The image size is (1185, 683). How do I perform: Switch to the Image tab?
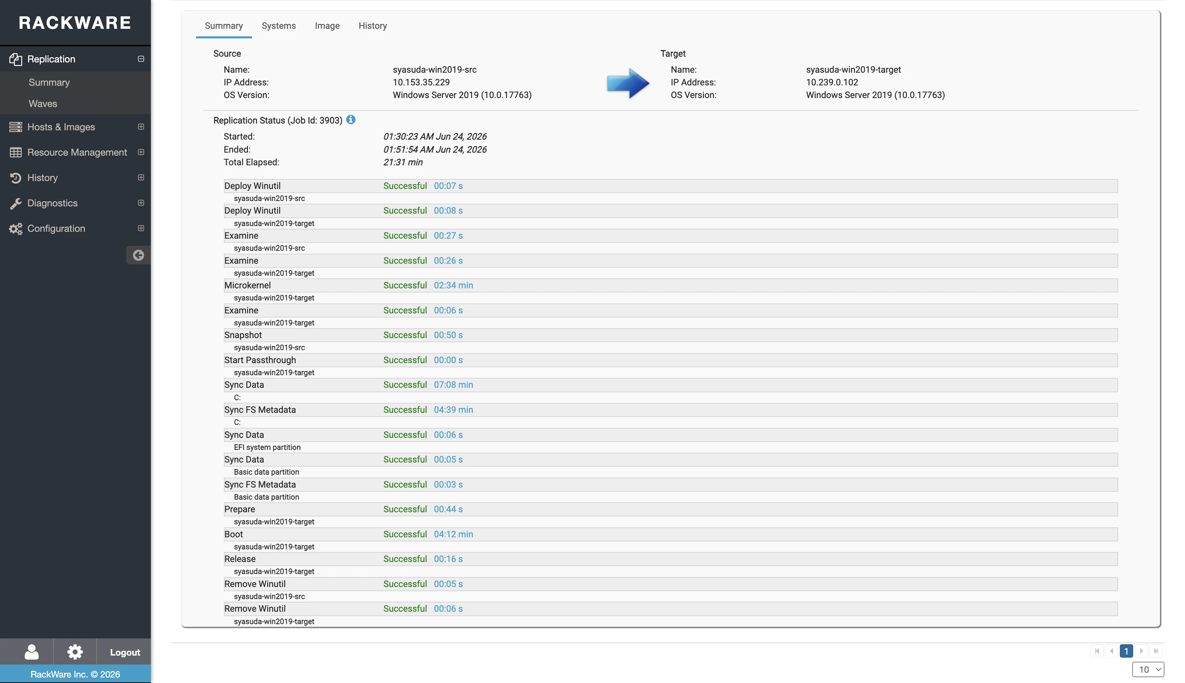click(327, 26)
